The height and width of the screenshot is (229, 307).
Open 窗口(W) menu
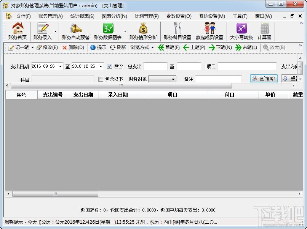tap(263, 16)
